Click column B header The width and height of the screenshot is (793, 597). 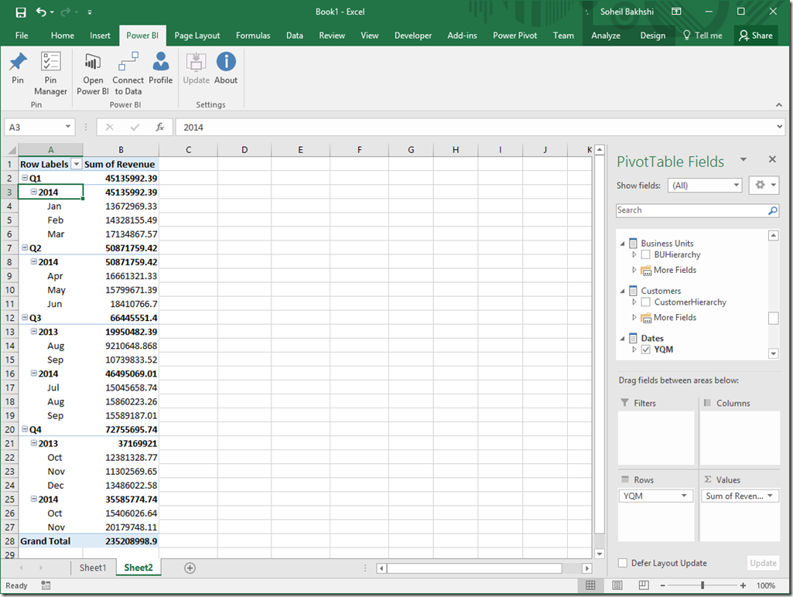click(121, 149)
